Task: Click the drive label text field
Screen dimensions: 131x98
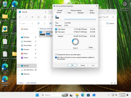Action: point(80,18)
